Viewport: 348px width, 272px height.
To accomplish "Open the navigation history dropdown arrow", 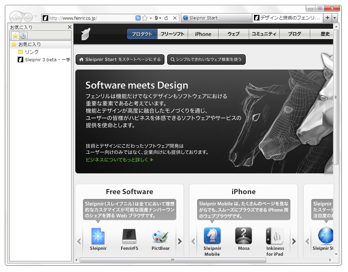I will click(x=35, y=16).
